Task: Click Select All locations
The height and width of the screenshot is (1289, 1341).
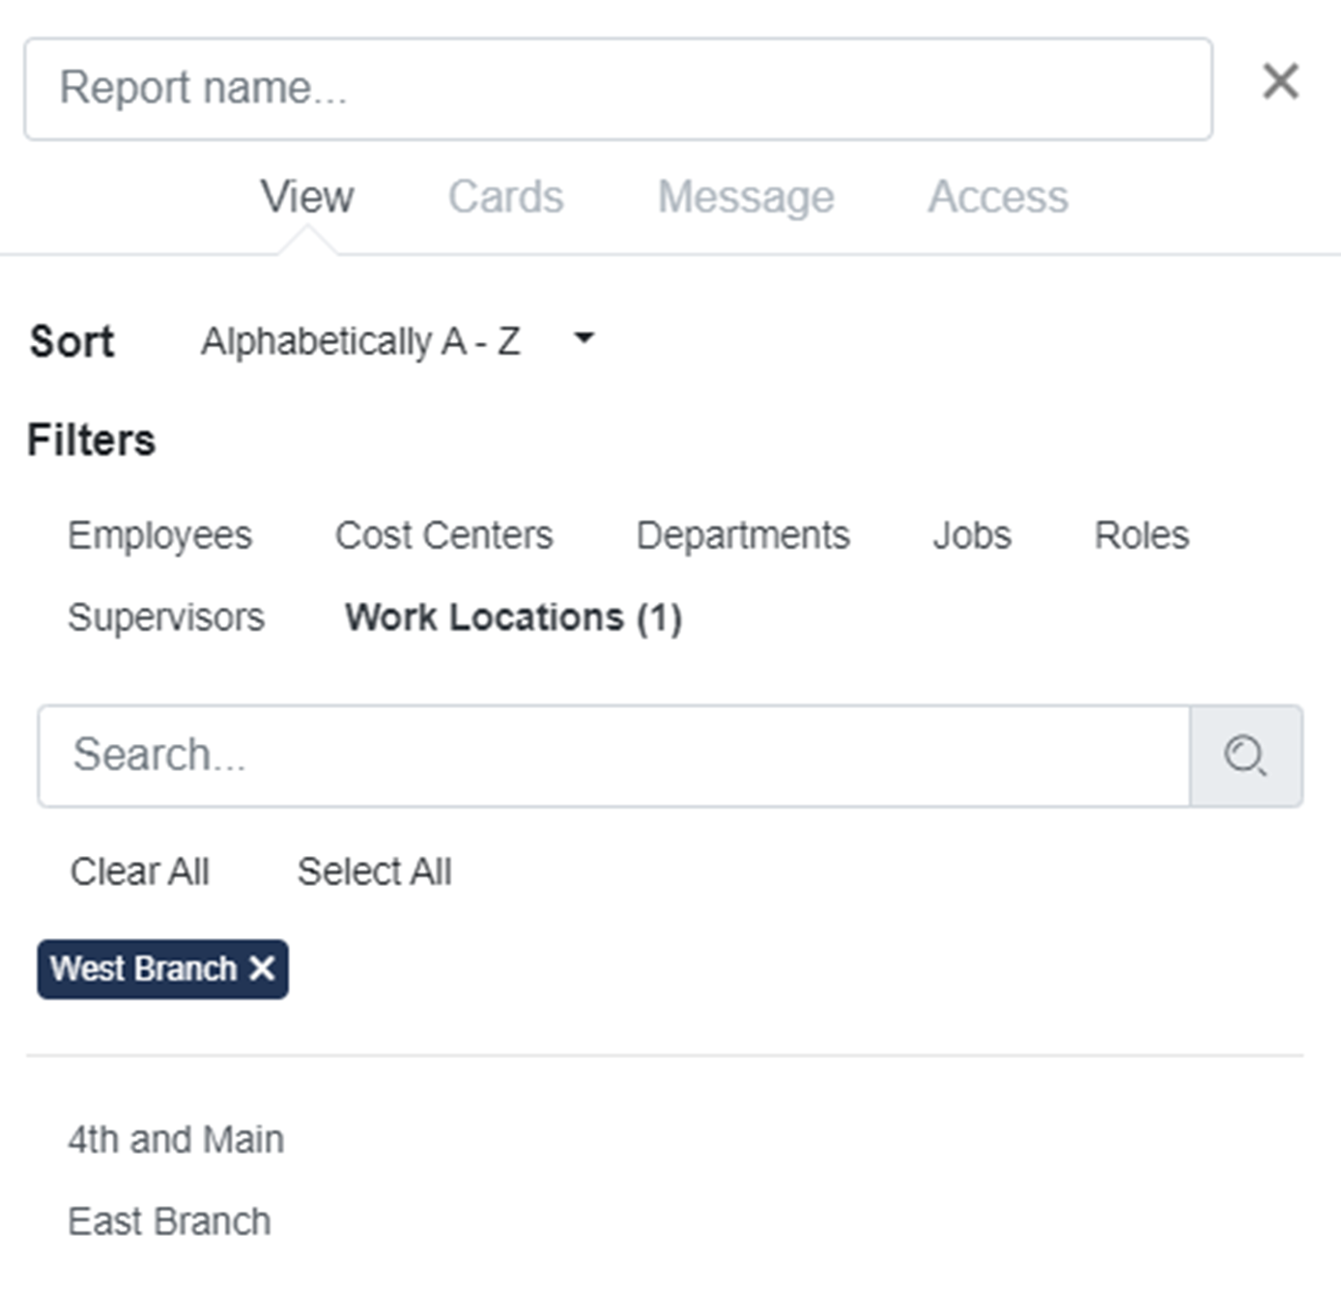Action: pyautogui.click(x=374, y=872)
